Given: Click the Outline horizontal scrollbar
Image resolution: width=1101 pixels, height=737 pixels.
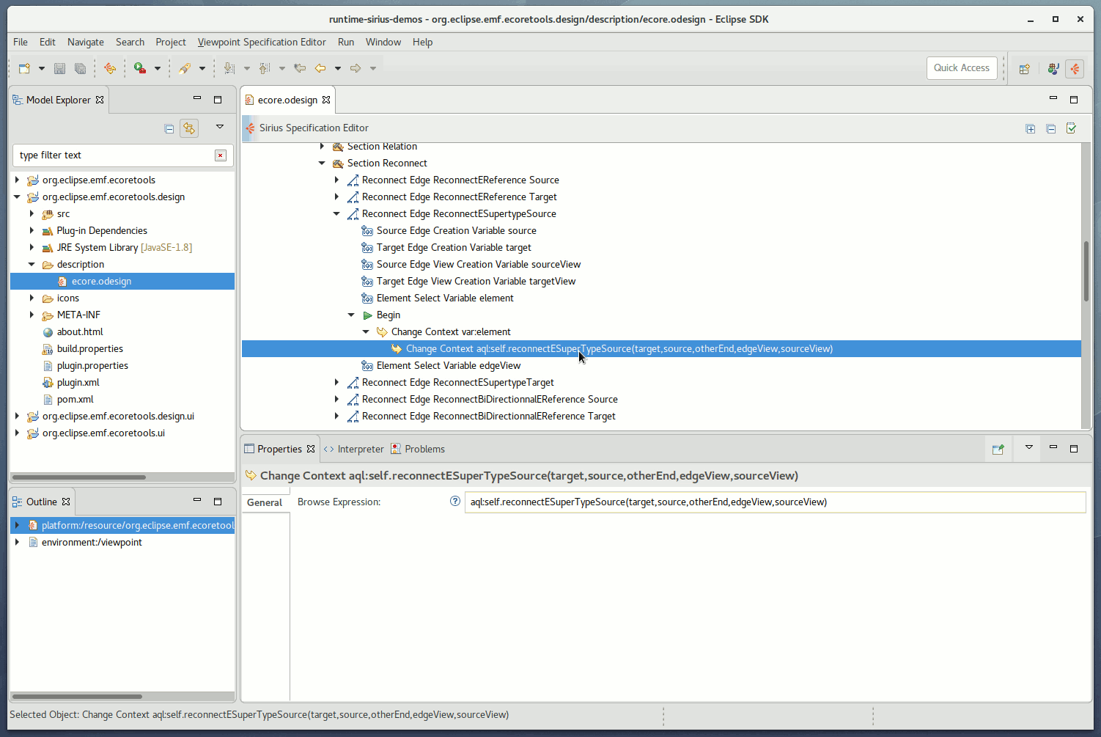Looking at the screenshot, I should tap(77, 696).
